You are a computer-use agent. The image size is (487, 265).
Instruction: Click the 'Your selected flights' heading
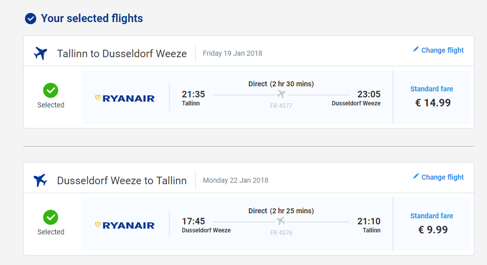click(x=92, y=19)
